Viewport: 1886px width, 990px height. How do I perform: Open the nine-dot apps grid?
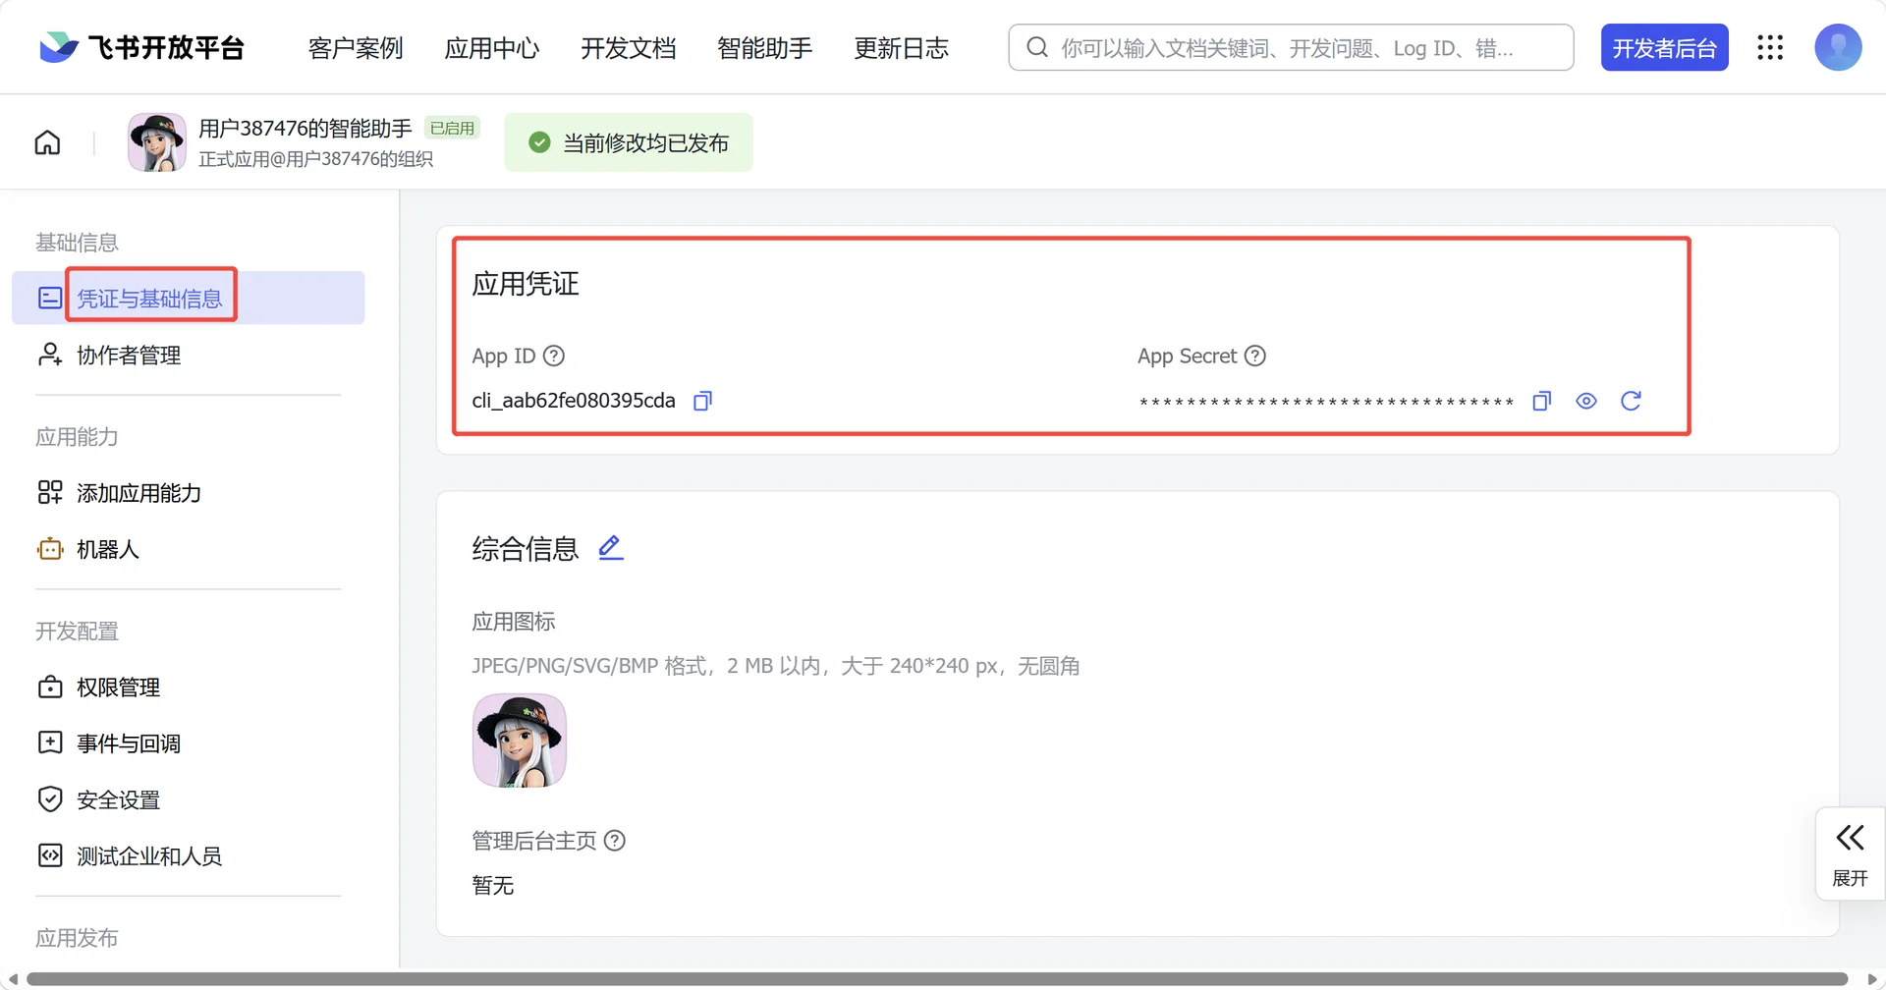1770,47
